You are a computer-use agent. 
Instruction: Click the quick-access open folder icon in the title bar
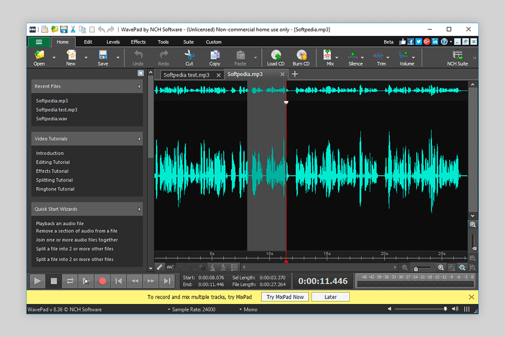(54, 29)
